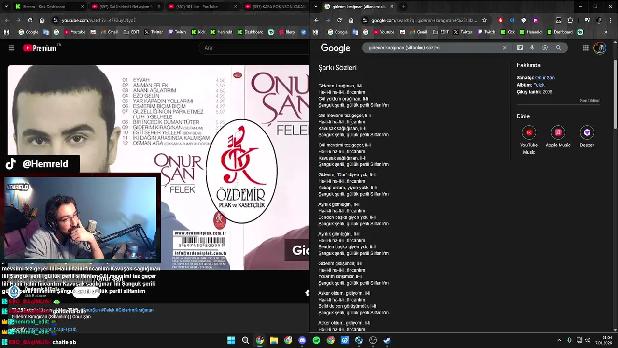Click 'Geri bildirim' feedback link
Screen dimensions: 618x348
pyautogui.click(x=590, y=101)
